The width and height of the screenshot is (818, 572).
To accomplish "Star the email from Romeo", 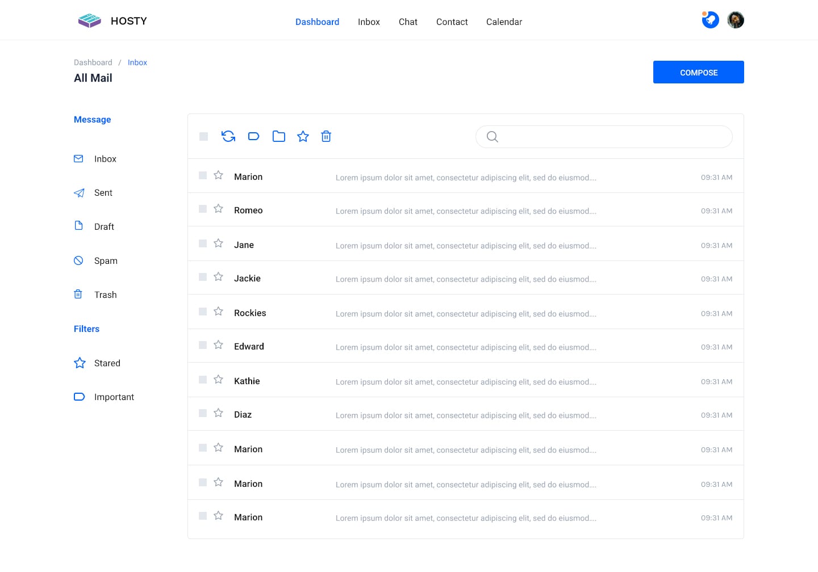I will tap(218, 208).
